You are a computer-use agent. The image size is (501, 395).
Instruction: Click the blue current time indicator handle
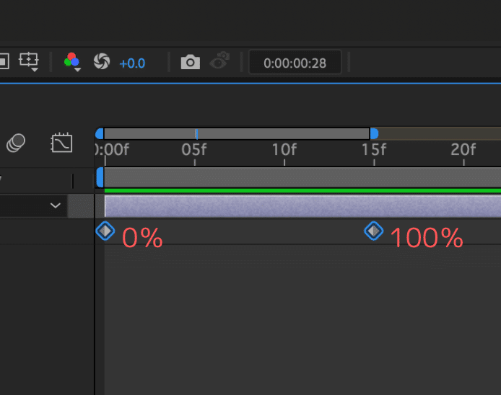pos(100,176)
